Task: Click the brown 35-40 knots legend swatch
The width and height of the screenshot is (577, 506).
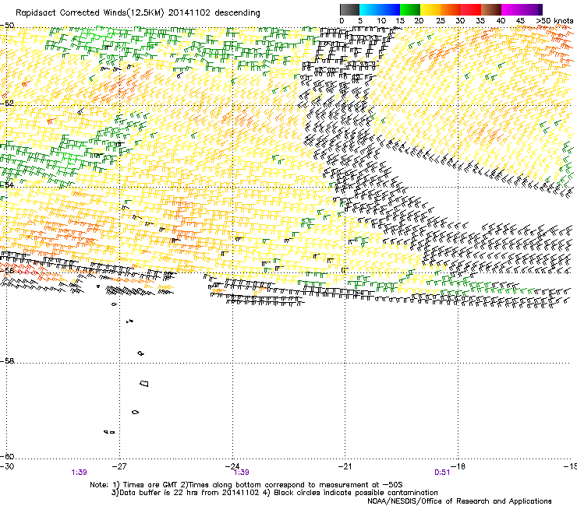Action: [x=491, y=9]
